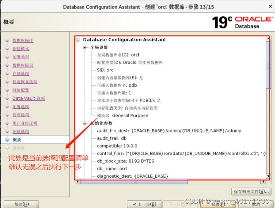Go back with 上一步(B) button
Image resolution: width=275 pixels, height=208 pixels.
145,204
